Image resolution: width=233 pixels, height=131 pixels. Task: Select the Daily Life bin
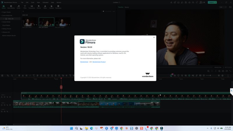(x=10, y=19)
